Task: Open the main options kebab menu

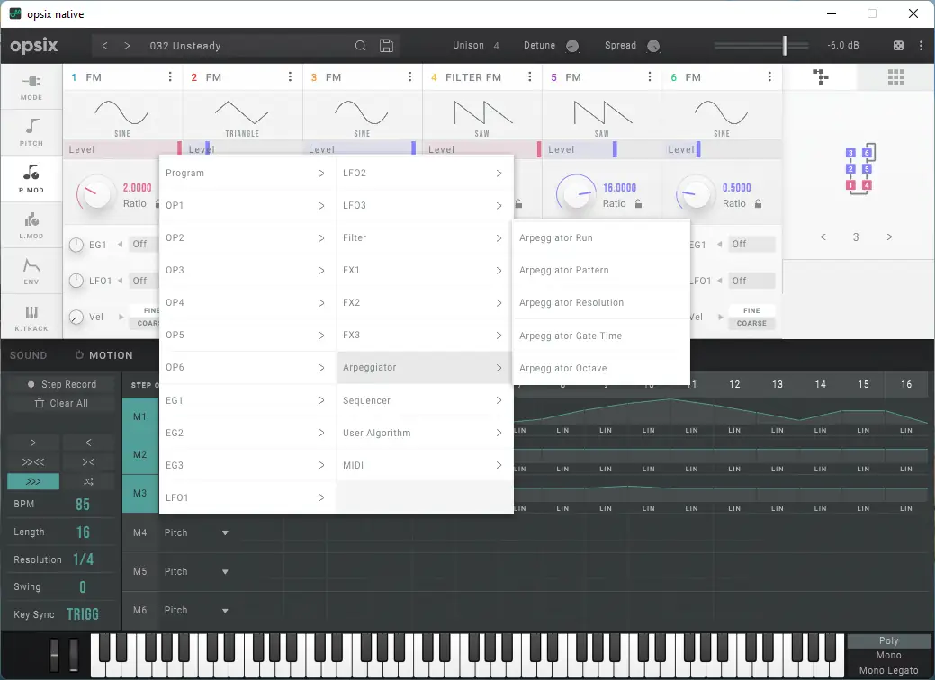Action: tap(922, 45)
